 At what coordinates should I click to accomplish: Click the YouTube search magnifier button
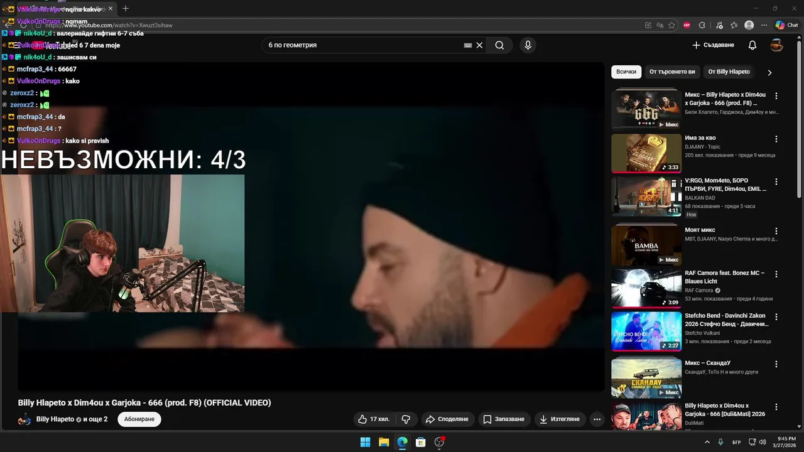coord(499,45)
